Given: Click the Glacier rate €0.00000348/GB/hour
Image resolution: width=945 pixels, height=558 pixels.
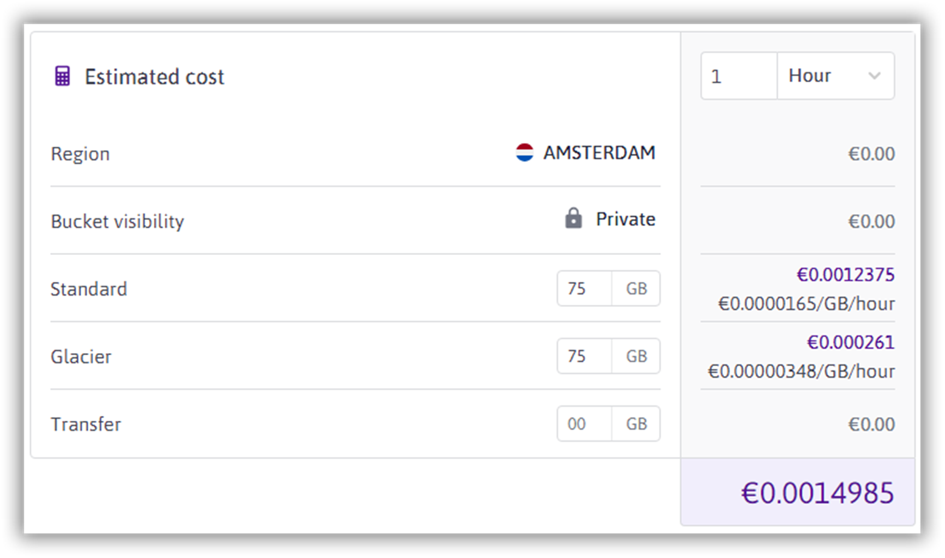Looking at the screenshot, I should coord(801,371).
